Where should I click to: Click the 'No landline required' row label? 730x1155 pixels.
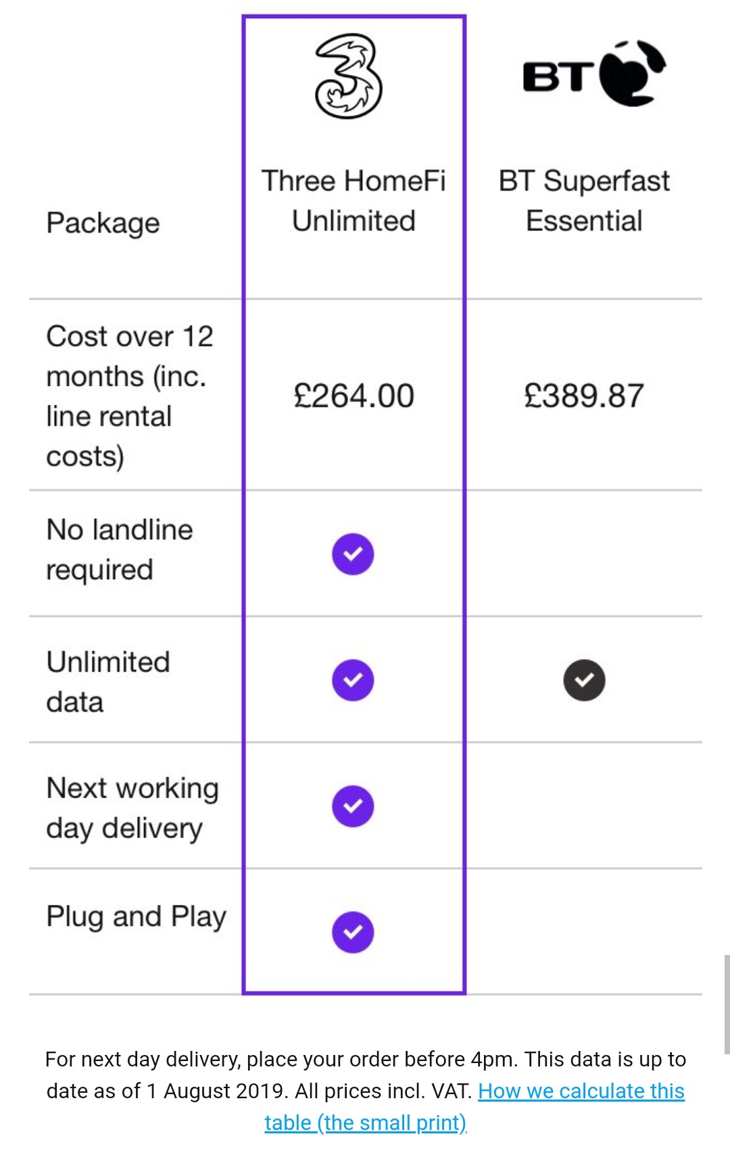point(120,549)
